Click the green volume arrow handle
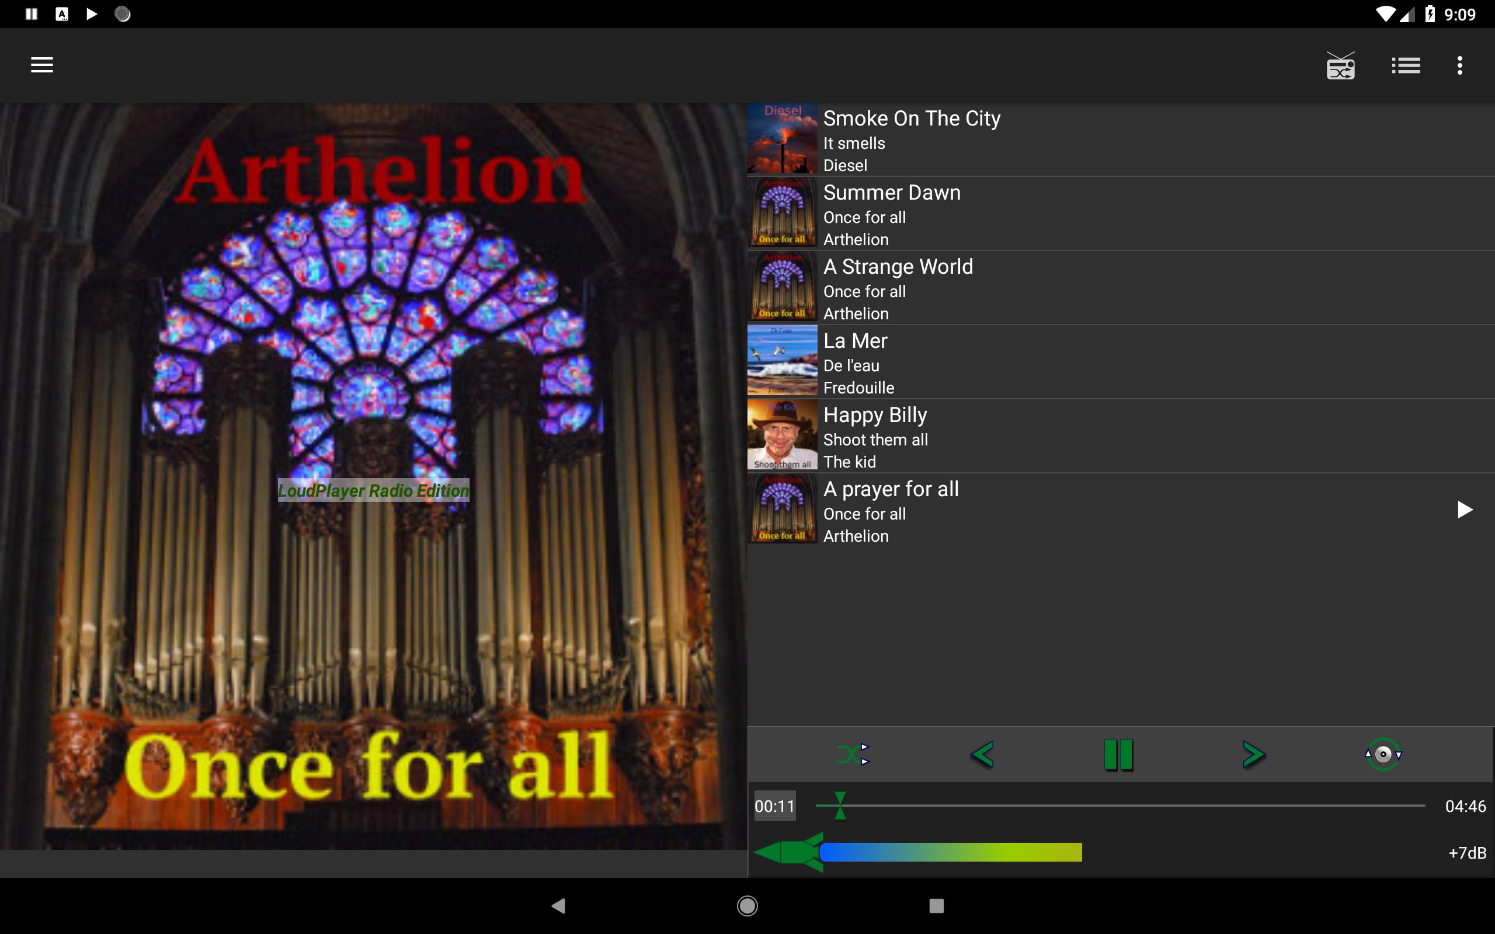 point(788,852)
